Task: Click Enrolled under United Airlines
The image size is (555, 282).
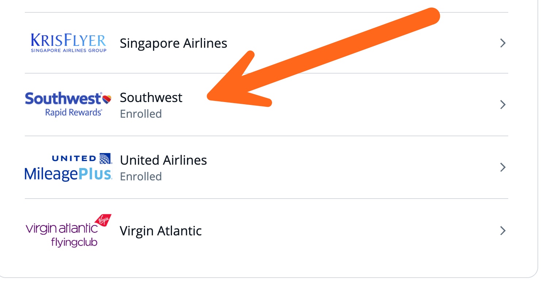Action: (x=141, y=176)
